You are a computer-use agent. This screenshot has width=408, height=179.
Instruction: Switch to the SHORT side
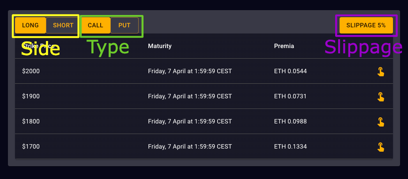coord(63,26)
